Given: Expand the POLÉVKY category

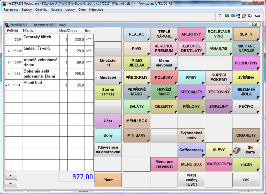Looking at the screenshot, I should pos(164,77).
